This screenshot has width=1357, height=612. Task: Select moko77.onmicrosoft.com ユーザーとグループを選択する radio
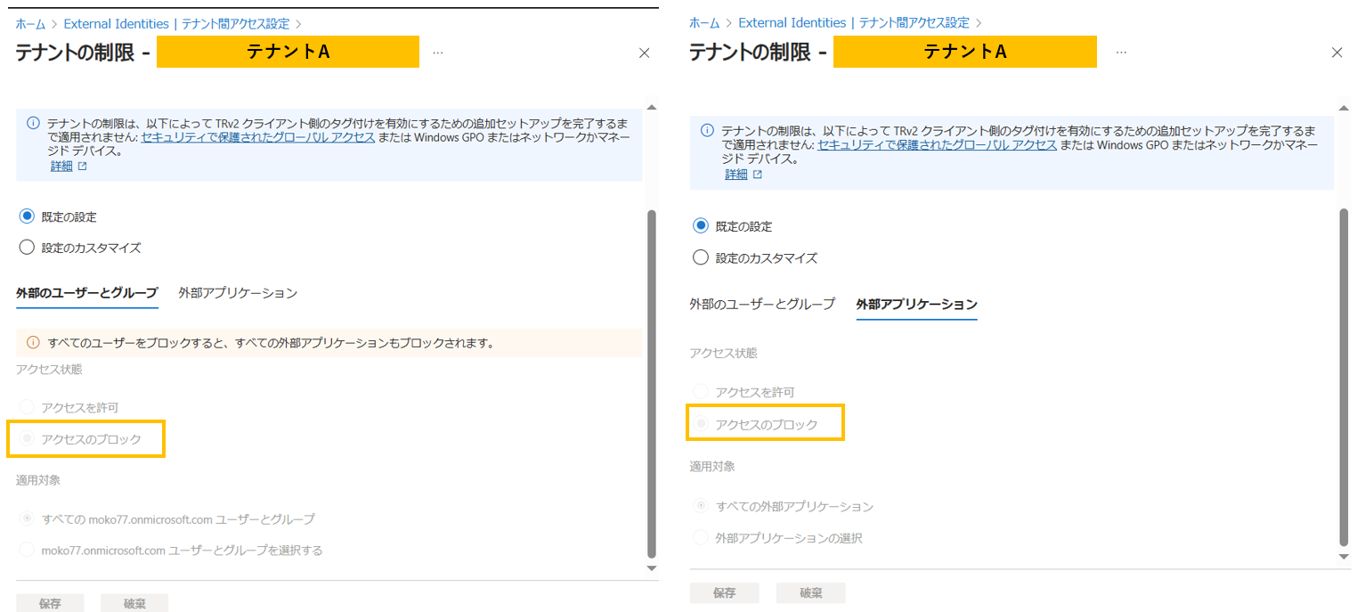pyautogui.click(x=27, y=550)
